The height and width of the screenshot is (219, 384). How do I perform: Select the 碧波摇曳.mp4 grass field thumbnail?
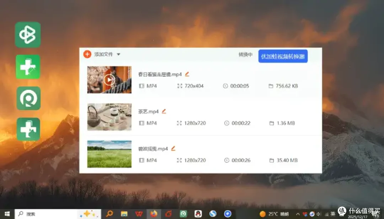click(109, 154)
